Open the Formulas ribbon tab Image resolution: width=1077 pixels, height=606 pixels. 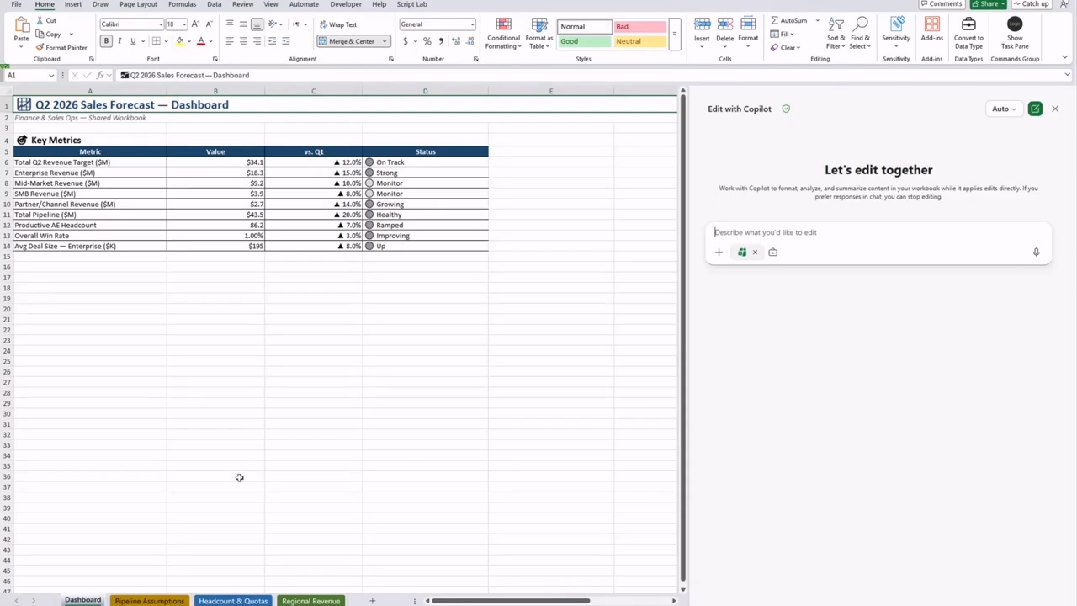coord(182,4)
